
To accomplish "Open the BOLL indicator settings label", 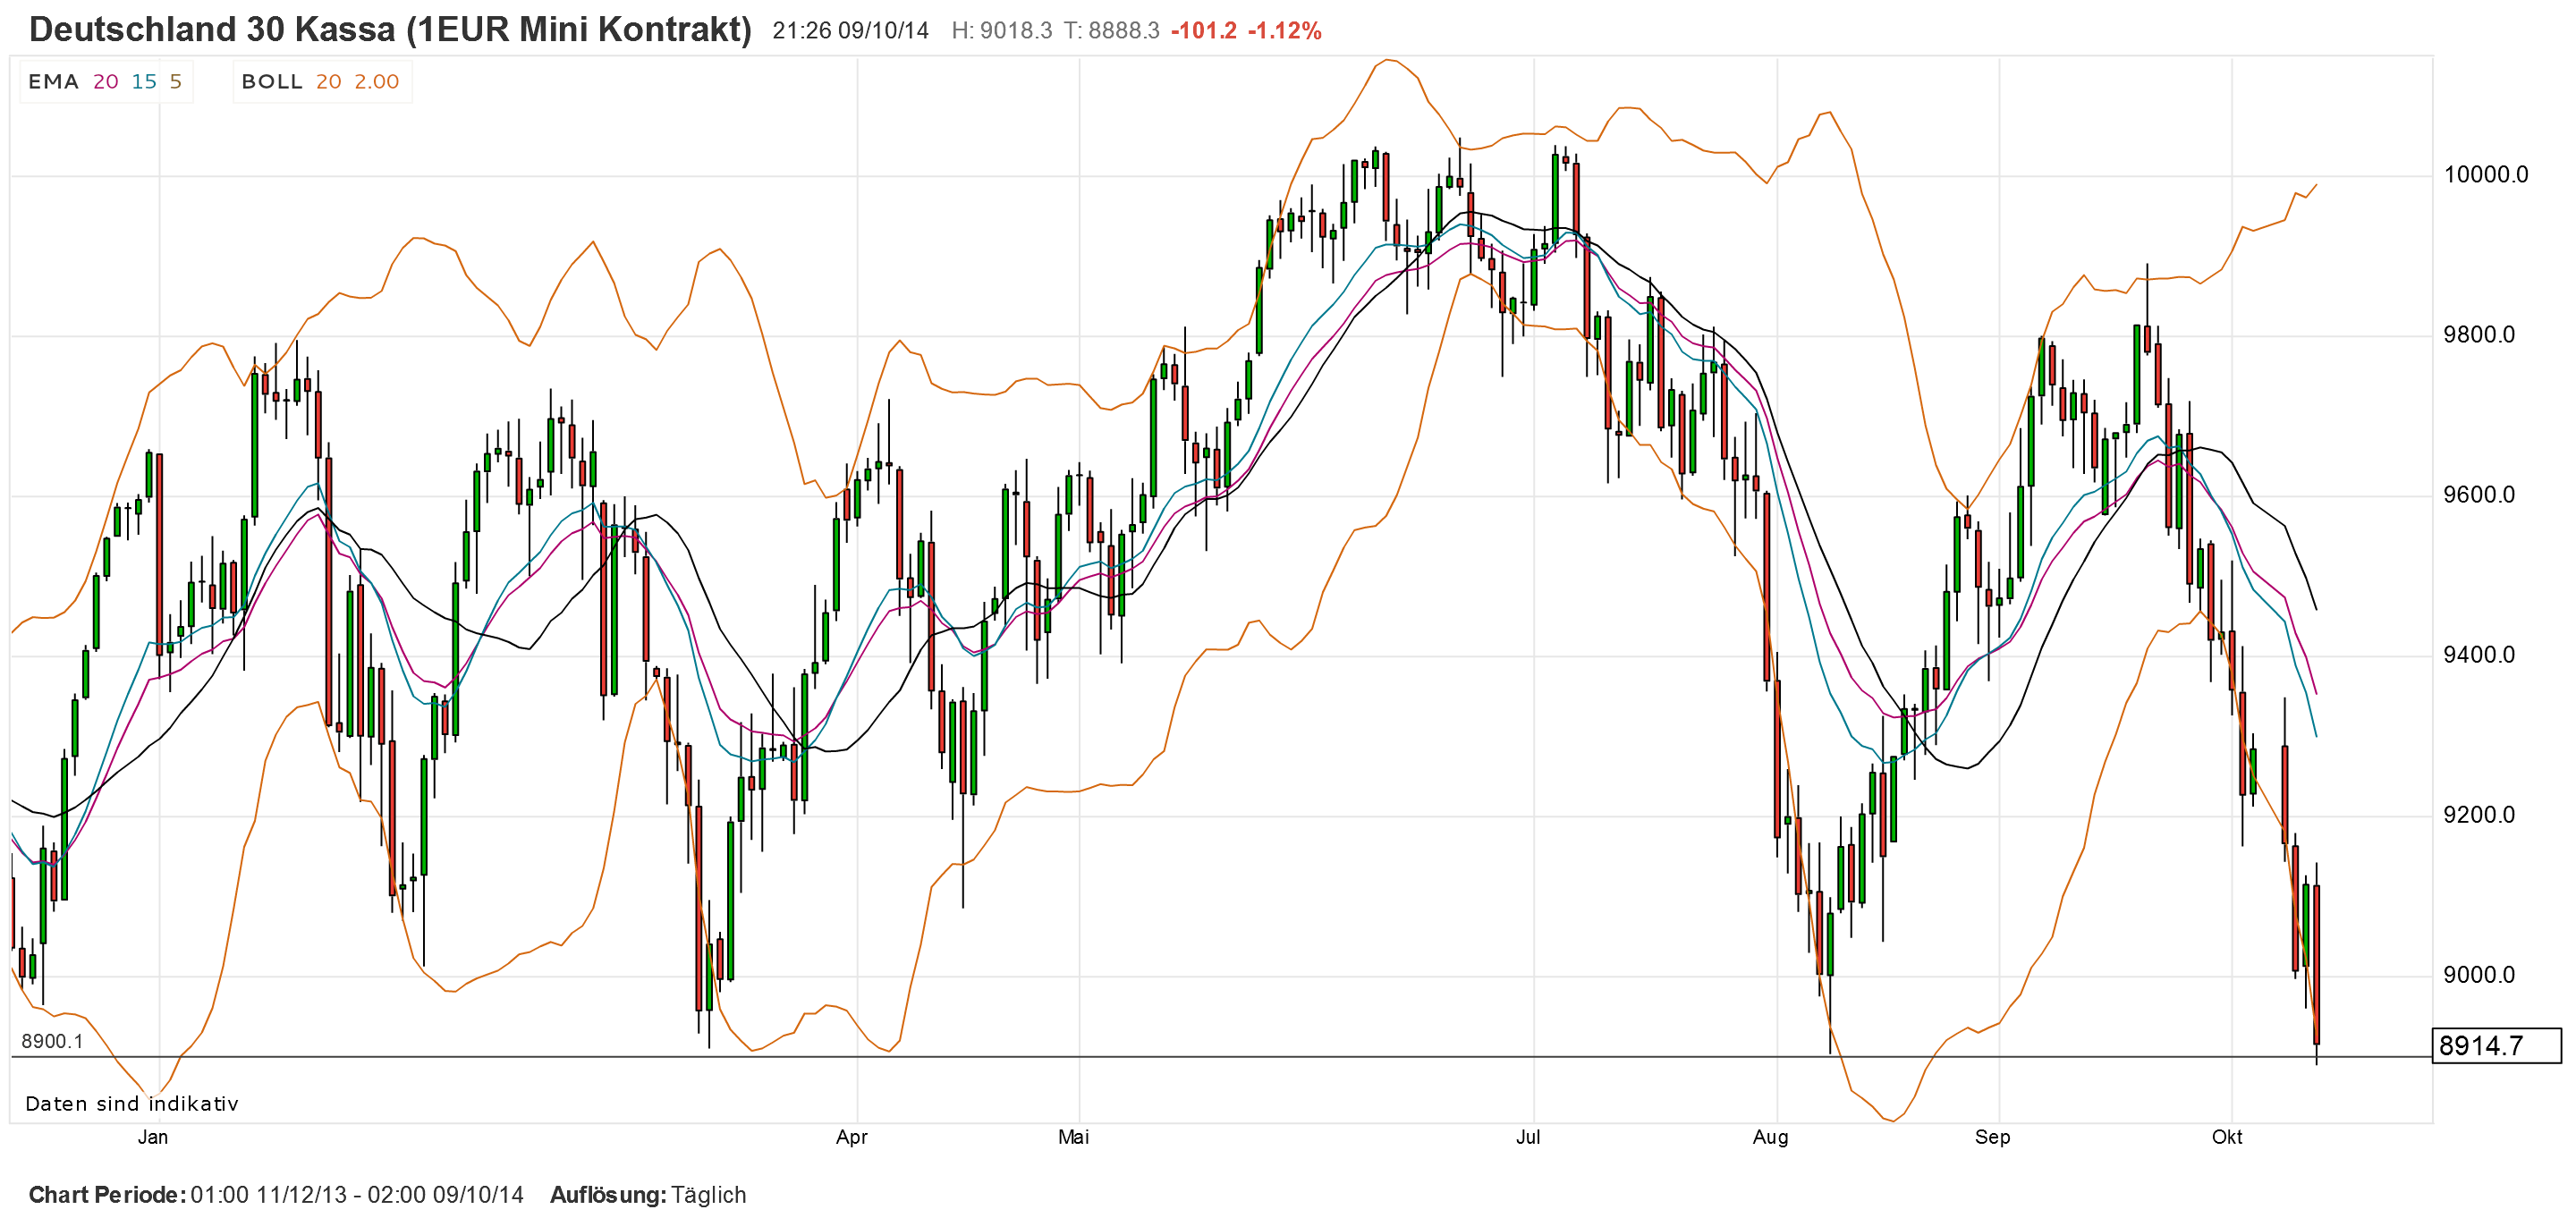I will [x=270, y=82].
